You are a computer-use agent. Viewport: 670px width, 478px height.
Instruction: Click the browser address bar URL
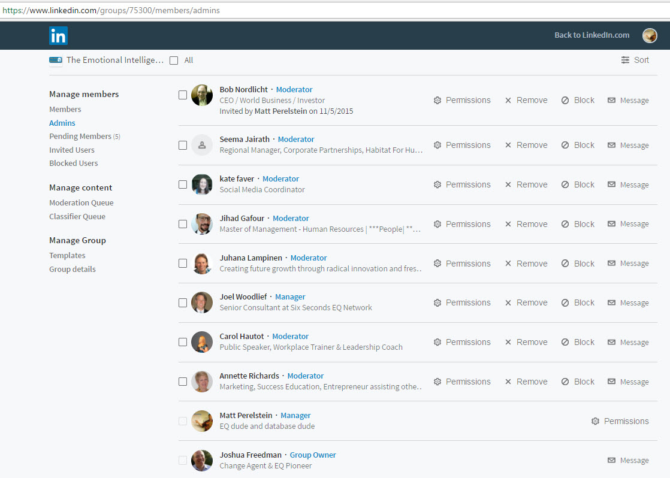click(x=111, y=10)
